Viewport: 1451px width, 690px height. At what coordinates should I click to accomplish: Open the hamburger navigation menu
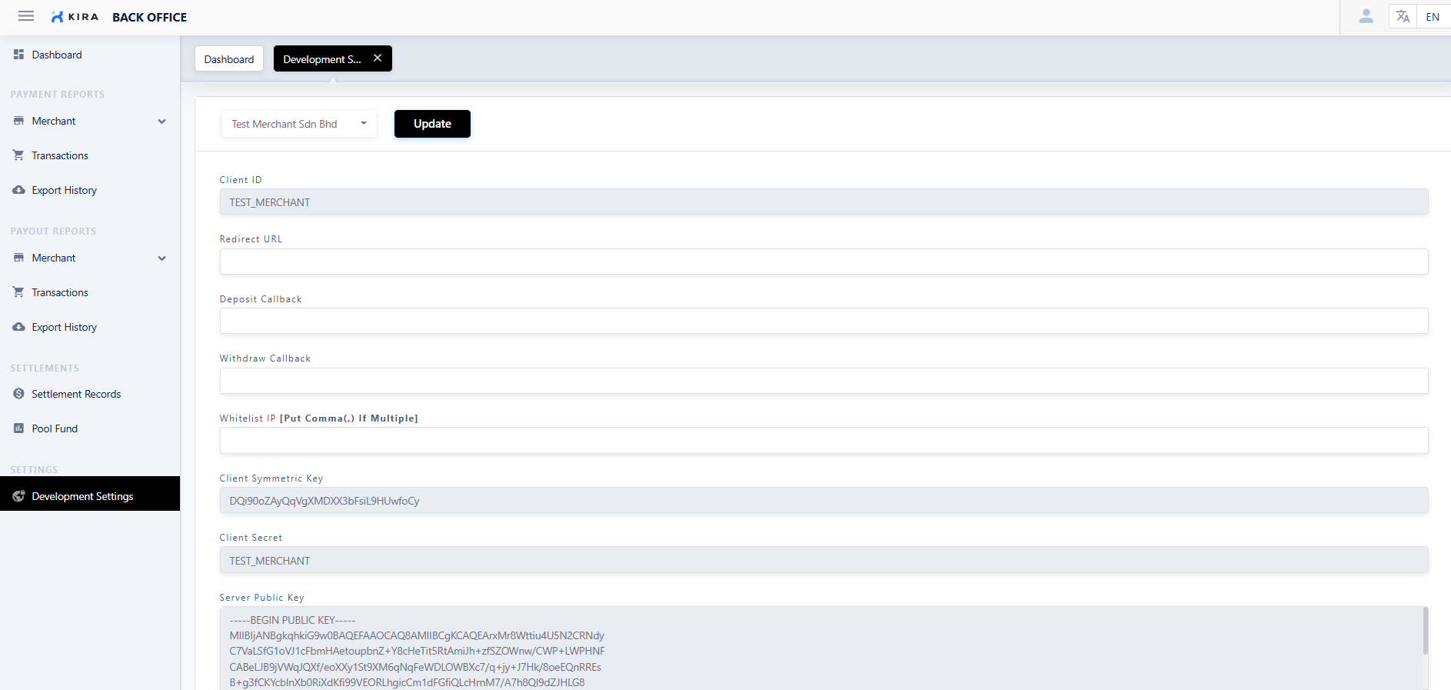(x=26, y=16)
